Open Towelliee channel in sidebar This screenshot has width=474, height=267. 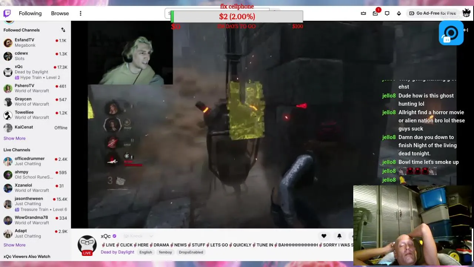point(35,115)
